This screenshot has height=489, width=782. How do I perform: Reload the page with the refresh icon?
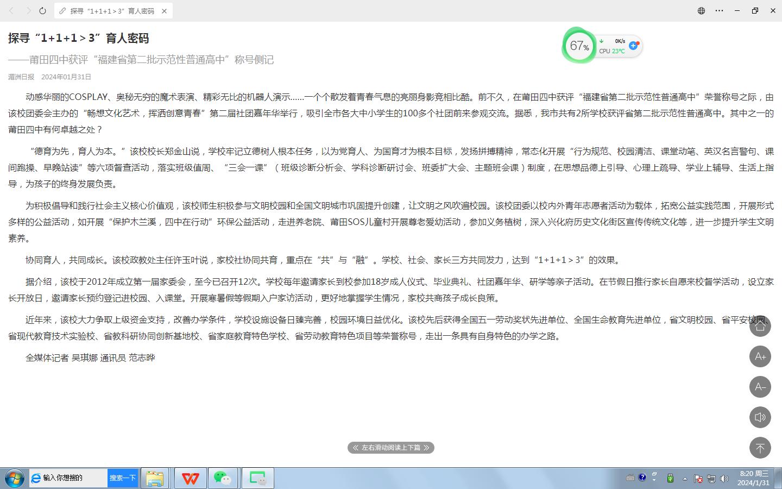pyautogui.click(x=42, y=11)
